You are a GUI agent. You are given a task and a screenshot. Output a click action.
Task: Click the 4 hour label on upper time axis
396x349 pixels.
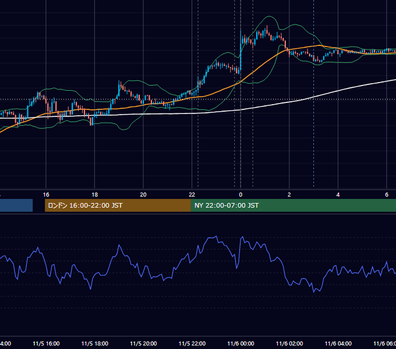tap(338, 195)
